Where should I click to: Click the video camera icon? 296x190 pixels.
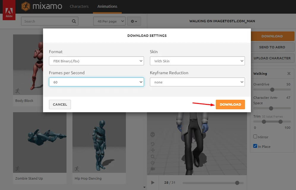[153, 169]
